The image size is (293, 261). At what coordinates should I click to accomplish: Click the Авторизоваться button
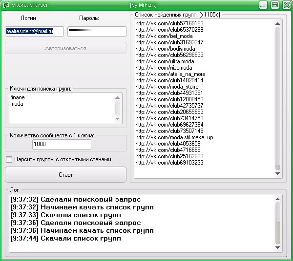(65, 48)
